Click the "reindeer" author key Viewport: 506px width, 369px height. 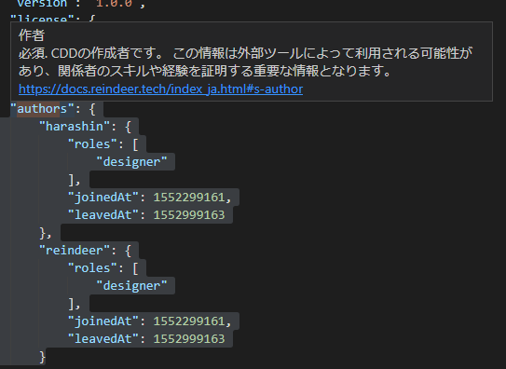point(75,251)
